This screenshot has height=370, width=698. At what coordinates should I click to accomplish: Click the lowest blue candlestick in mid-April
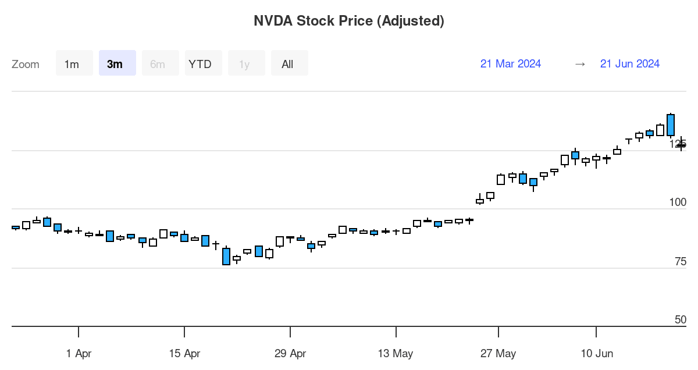pos(226,256)
